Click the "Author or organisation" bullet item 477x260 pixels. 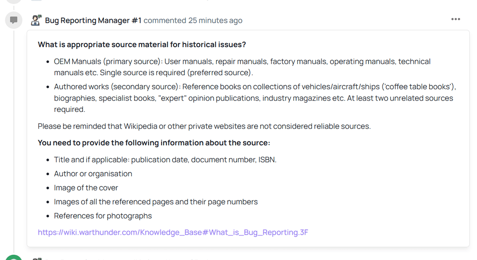(x=93, y=174)
